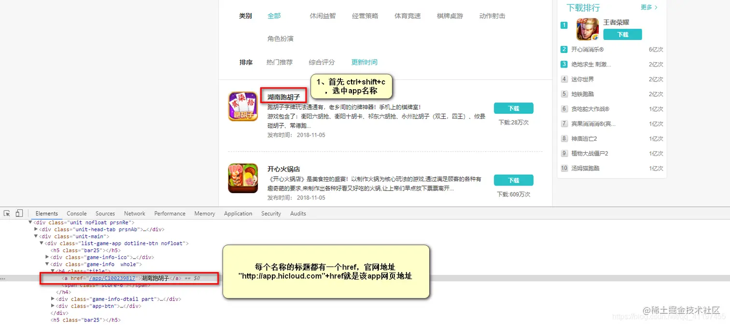Click 下载 button for 湖南跑胡子
Screen dimensions: 730x325
[x=513, y=108]
